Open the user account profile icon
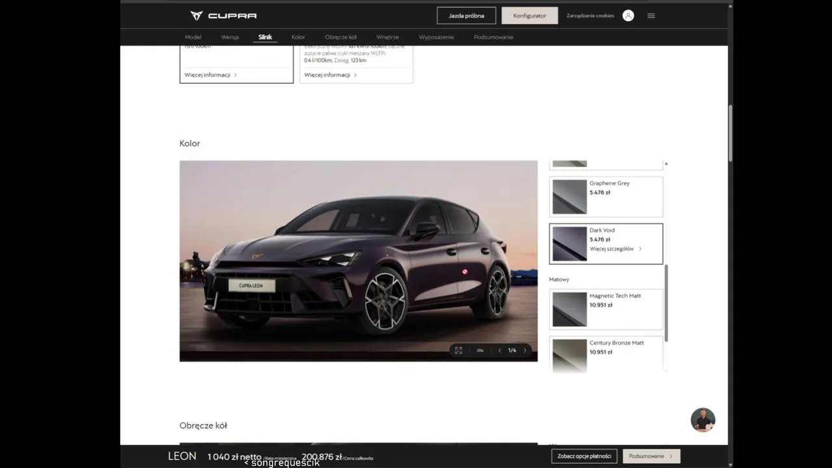Image resolution: width=832 pixels, height=468 pixels. click(x=628, y=16)
